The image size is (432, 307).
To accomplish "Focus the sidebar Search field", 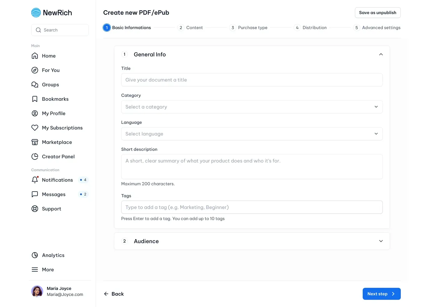I will 60,30.
